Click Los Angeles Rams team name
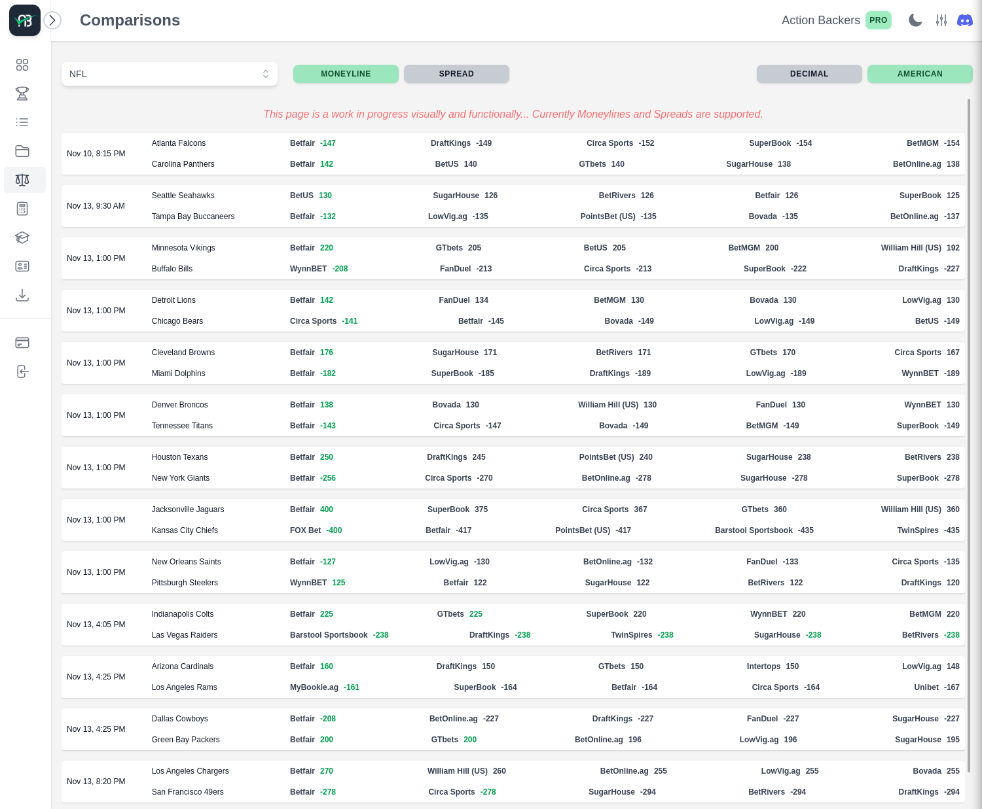This screenshot has width=982, height=809. (185, 687)
